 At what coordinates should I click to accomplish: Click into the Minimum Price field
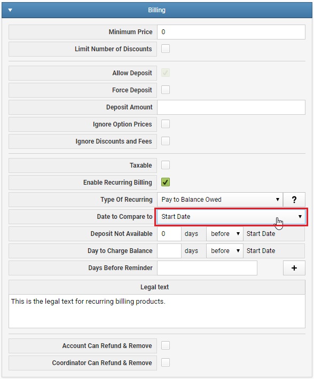click(231, 32)
